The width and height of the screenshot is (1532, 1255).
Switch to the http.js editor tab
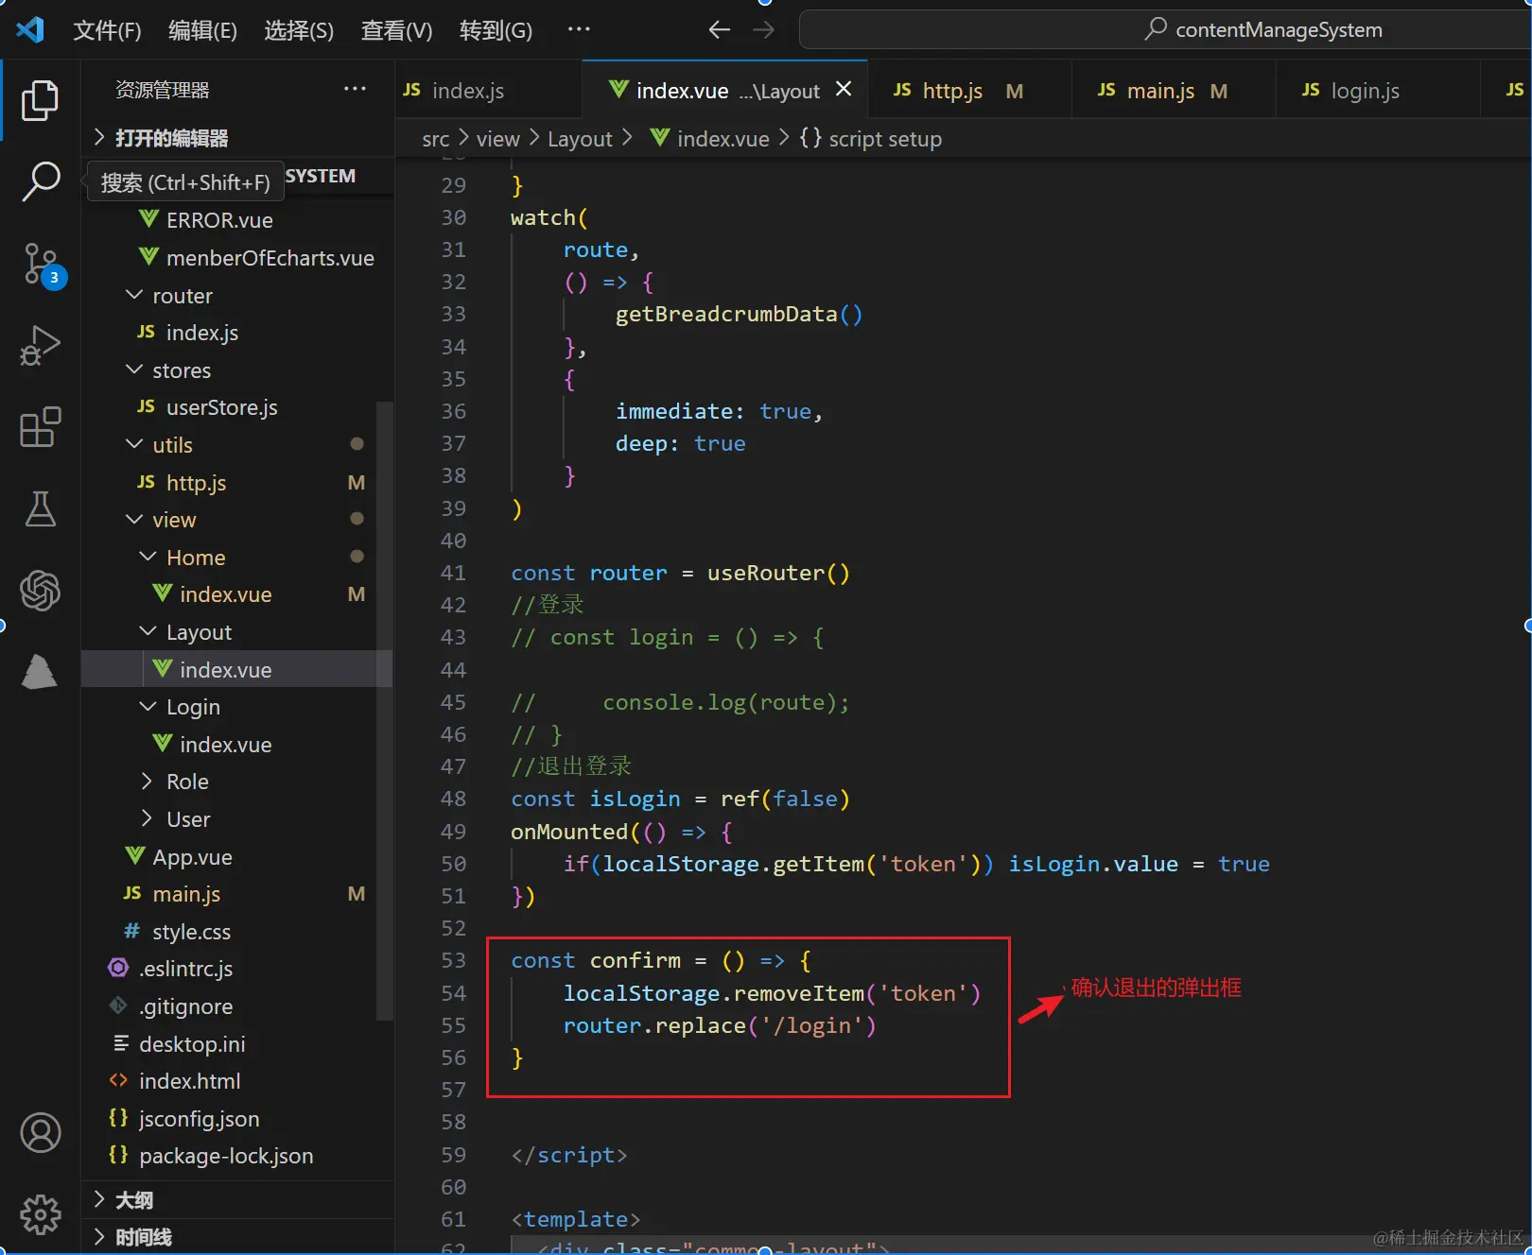pyautogui.click(x=951, y=91)
